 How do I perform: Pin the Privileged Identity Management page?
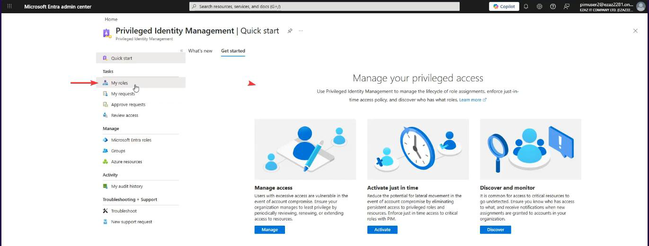(x=290, y=31)
